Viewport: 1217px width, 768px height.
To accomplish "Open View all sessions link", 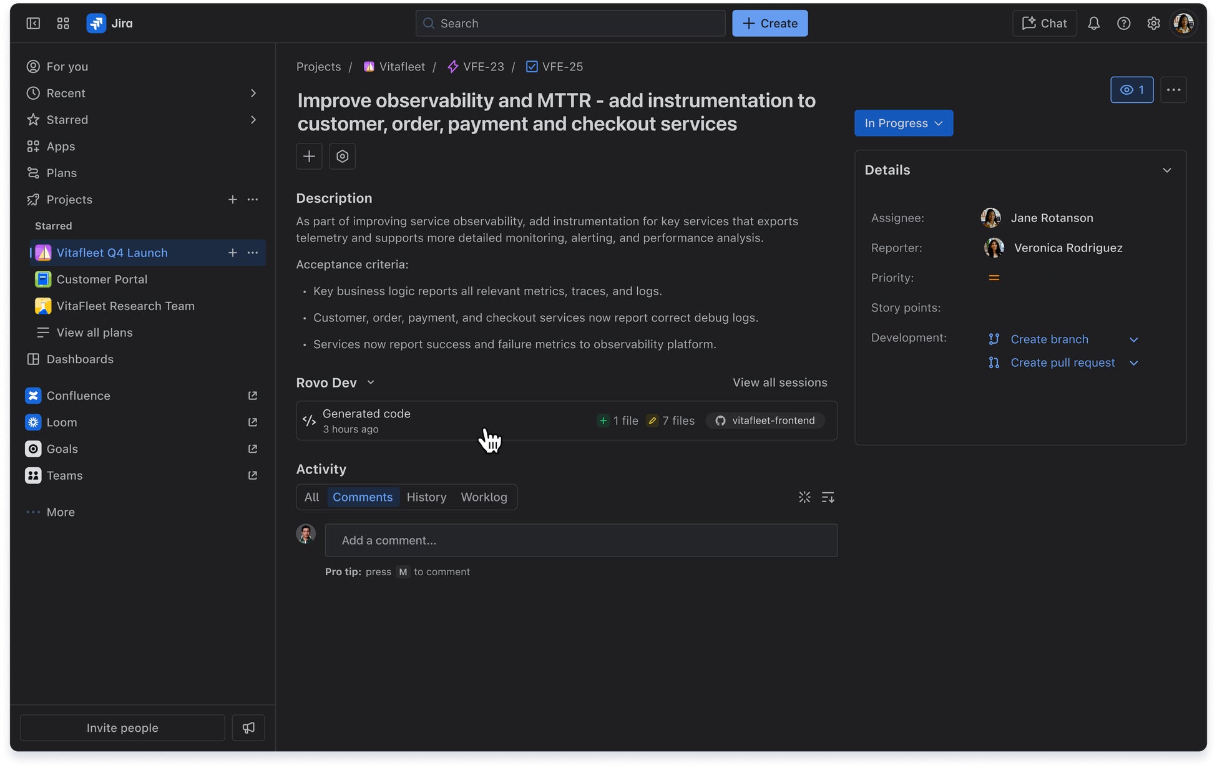I will click(x=780, y=382).
